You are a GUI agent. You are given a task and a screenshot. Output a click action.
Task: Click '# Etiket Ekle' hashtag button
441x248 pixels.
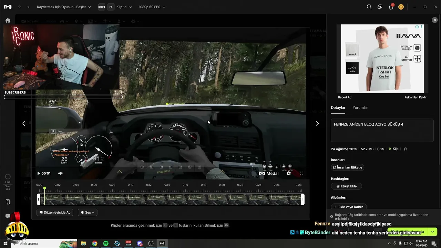(346, 186)
